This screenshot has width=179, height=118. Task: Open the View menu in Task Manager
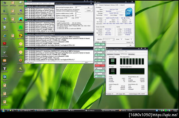[x=116, y=51]
